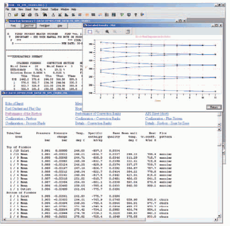Open the Output menu
230x226 pixels.
click(x=44, y=9)
